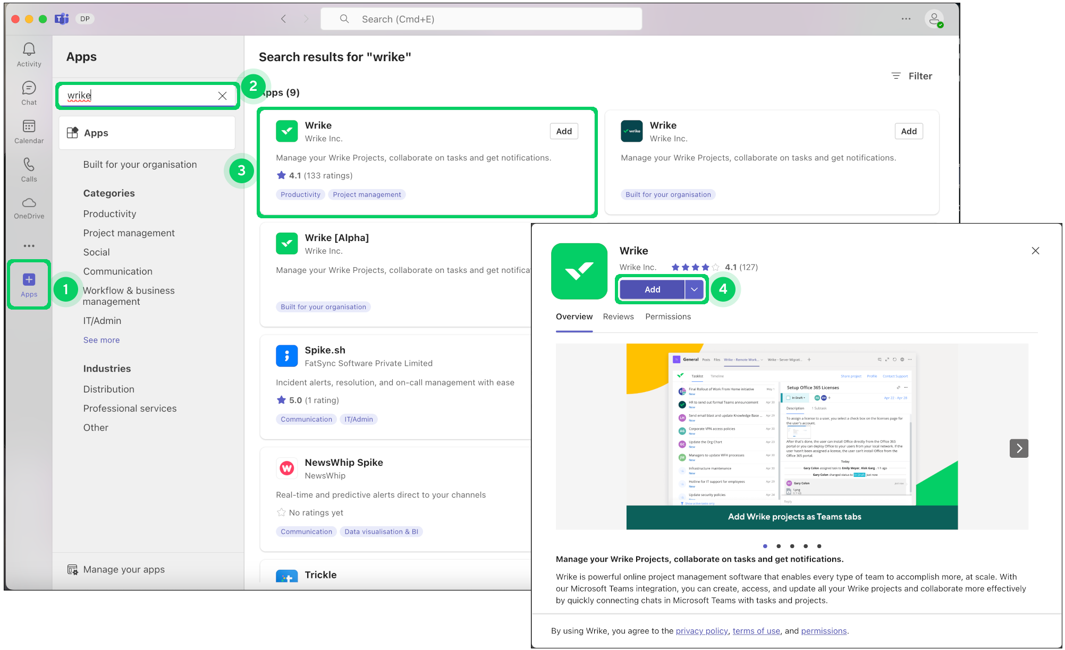
Task: Select the Project management category
Action: coord(129,233)
